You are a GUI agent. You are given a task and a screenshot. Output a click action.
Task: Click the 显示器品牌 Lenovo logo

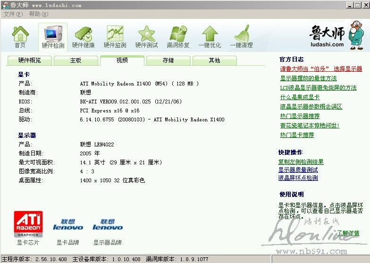108,224
